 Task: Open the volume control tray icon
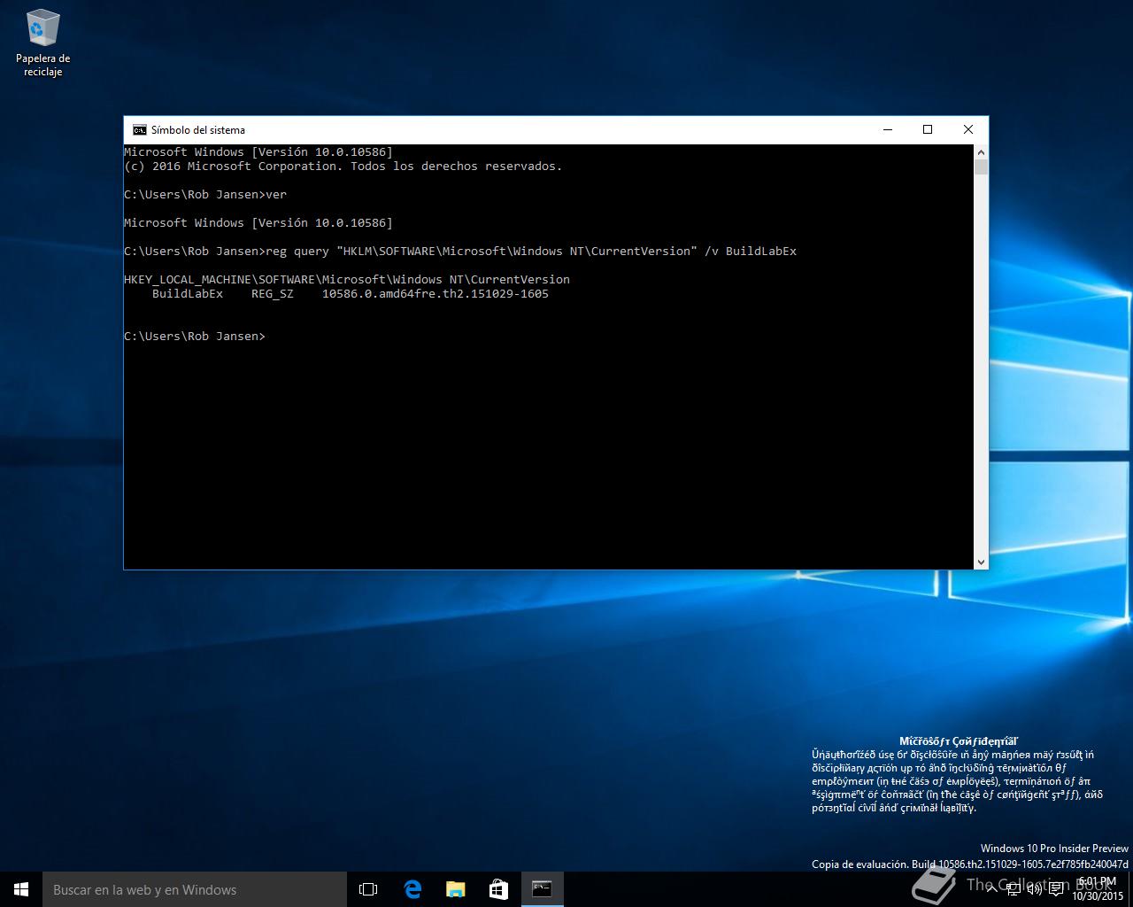[x=1035, y=889]
